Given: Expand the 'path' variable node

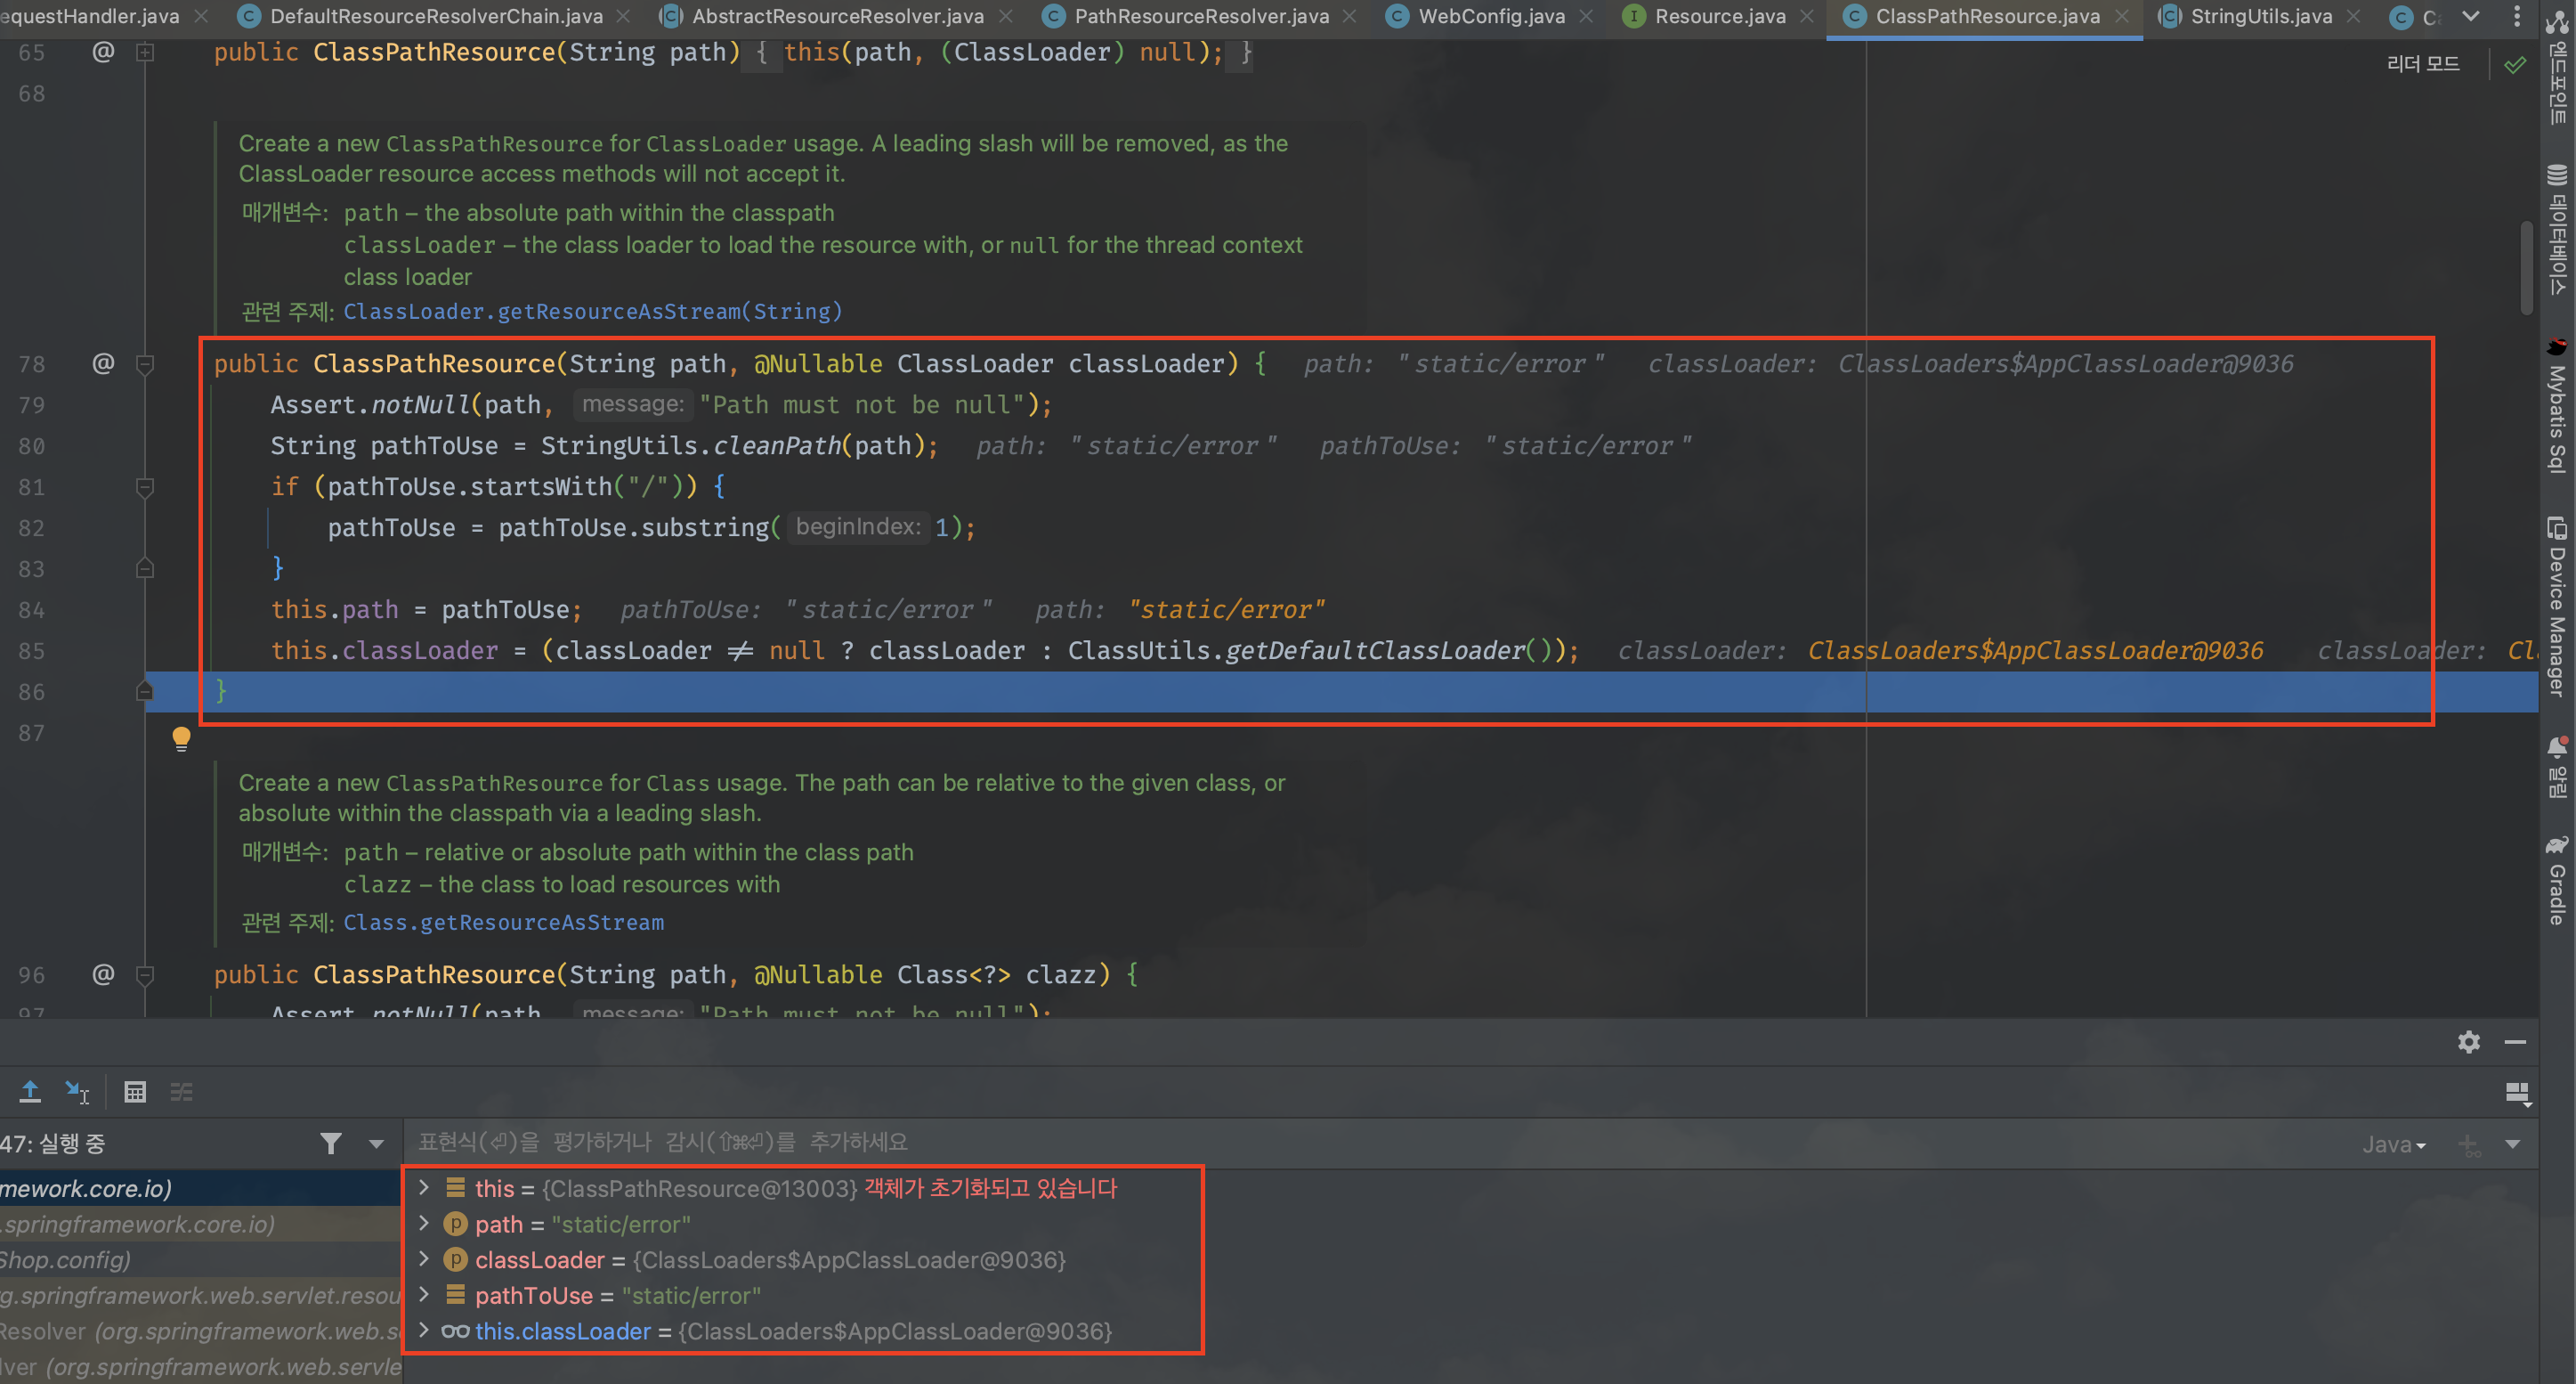Looking at the screenshot, I should tap(423, 1223).
